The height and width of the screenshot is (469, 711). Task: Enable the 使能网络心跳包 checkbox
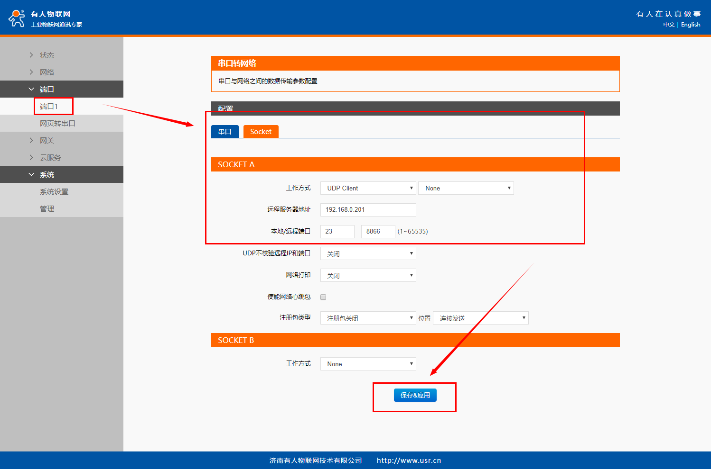click(x=323, y=297)
